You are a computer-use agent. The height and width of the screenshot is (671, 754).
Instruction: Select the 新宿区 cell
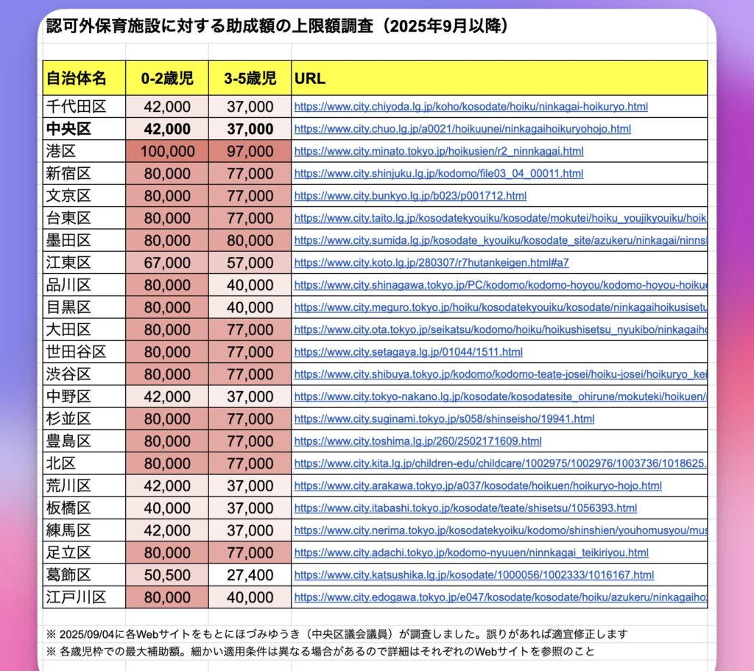pyautogui.click(x=84, y=173)
